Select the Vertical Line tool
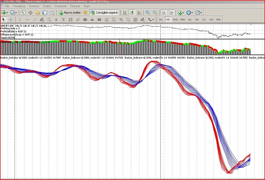265x180 pixels. point(20,20)
